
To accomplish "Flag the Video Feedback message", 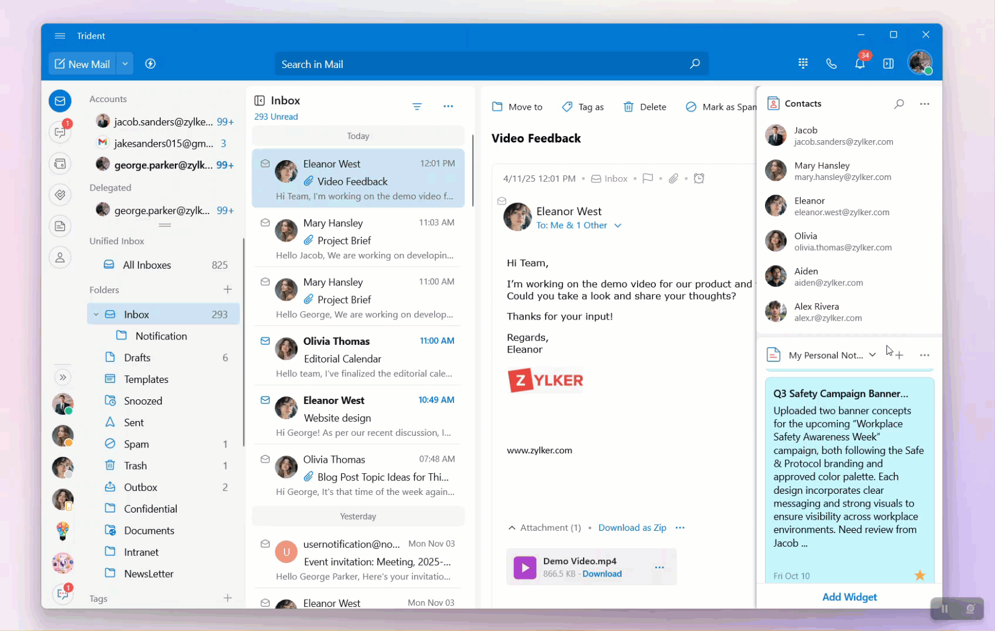I will pyautogui.click(x=648, y=178).
